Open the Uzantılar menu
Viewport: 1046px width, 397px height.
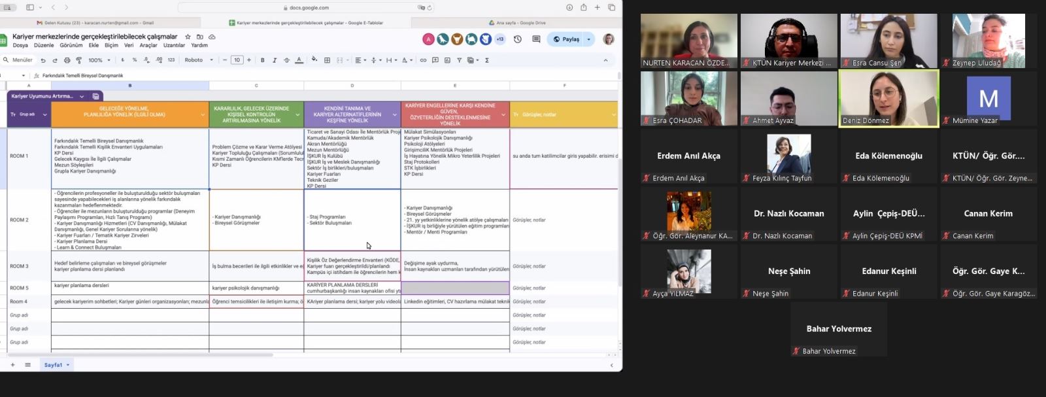pos(174,45)
